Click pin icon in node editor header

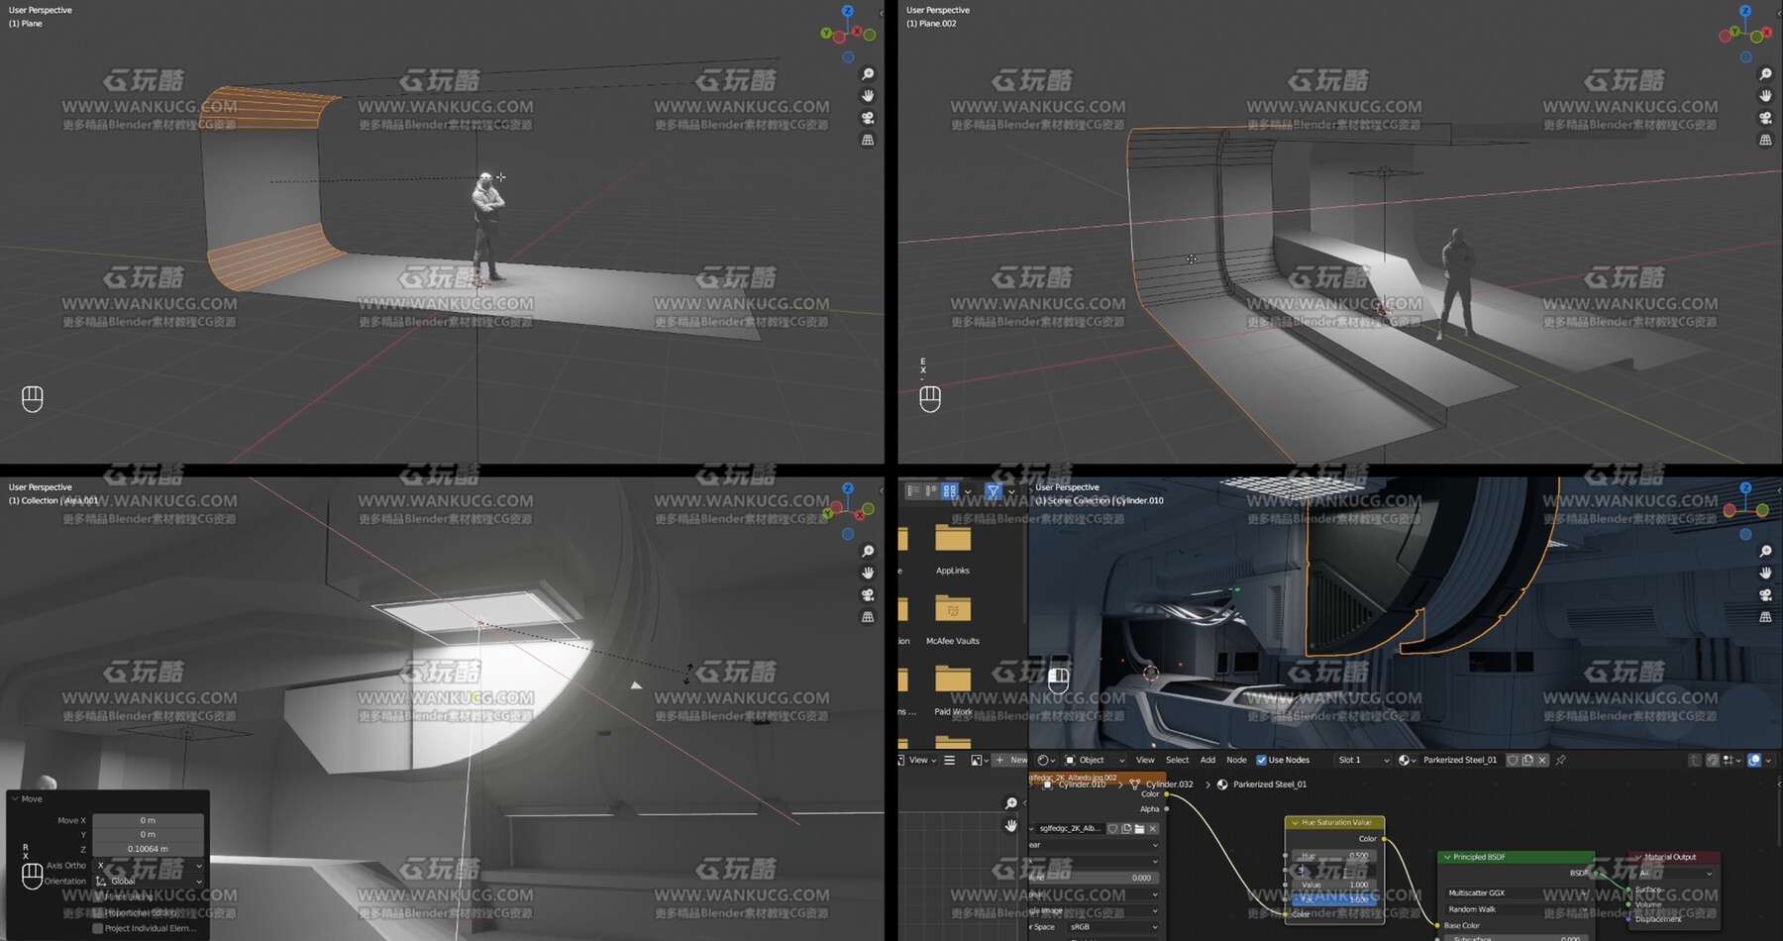1561,761
